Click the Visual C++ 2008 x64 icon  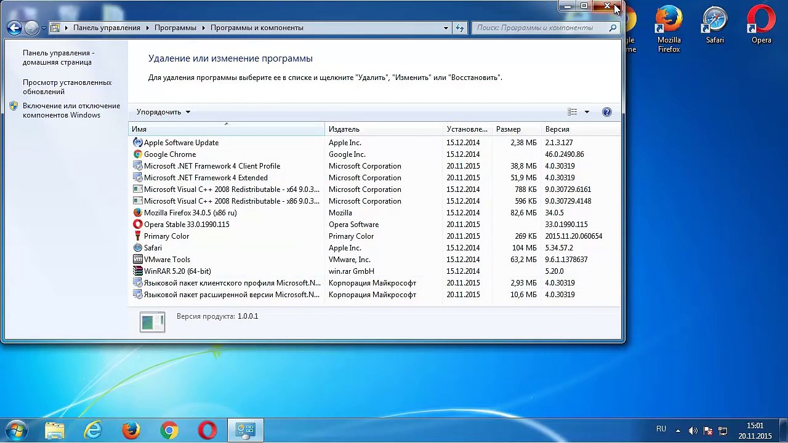coord(138,190)
